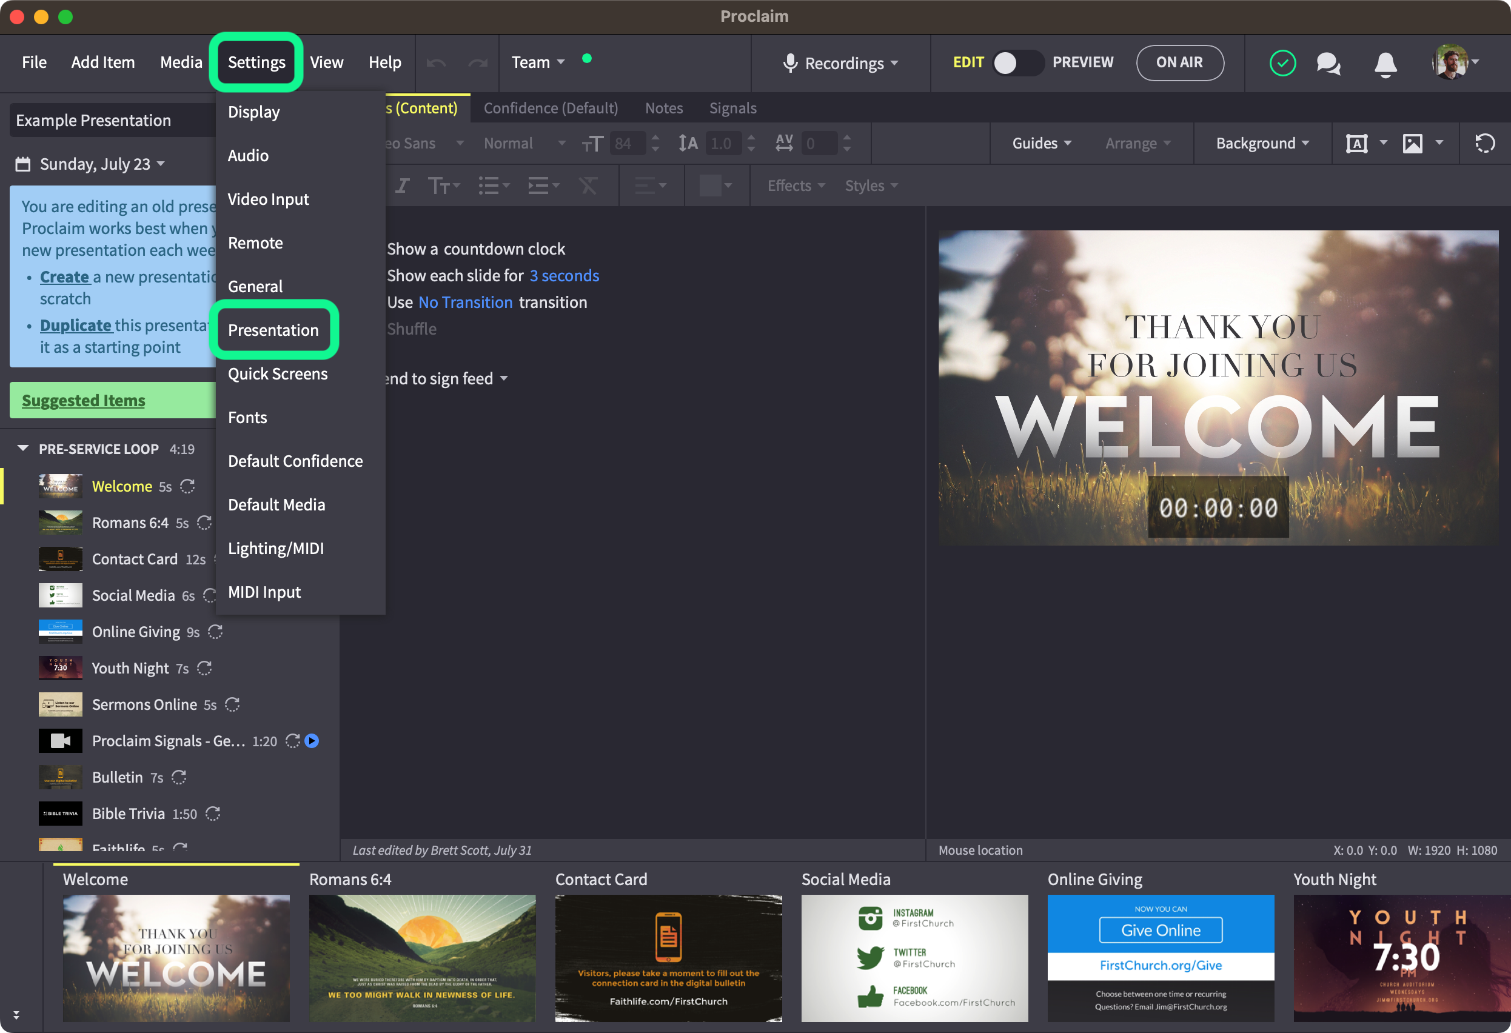Image resolution: width=1511 pixels, height=1033 pixels.
Task: Open the Add Item menu
Action: [x=102, y=62]
